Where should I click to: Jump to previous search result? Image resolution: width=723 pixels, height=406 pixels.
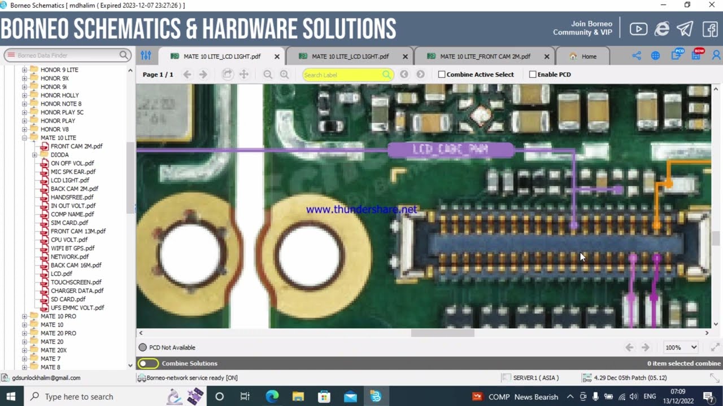click(x=404, y=74)
